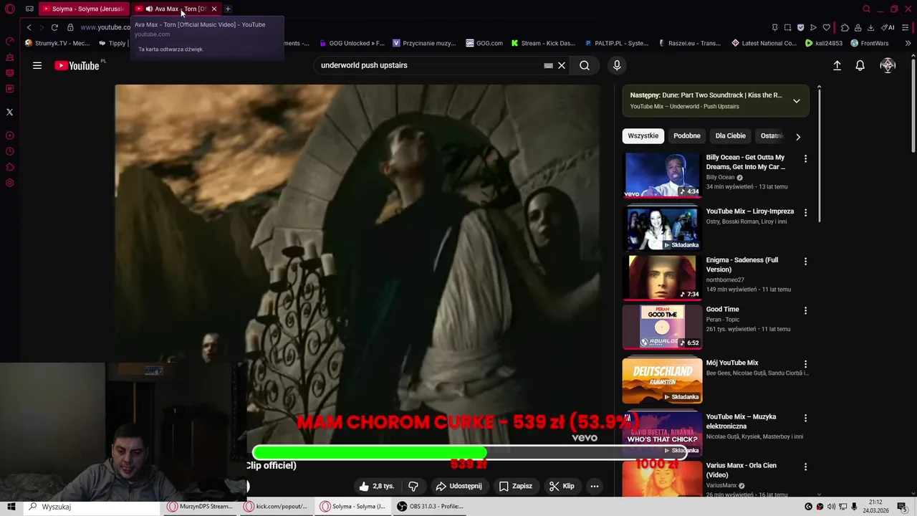This screenshot has width=917, height=516.
Task: Open options menu for Billy Ocean video
Action: 805,158
